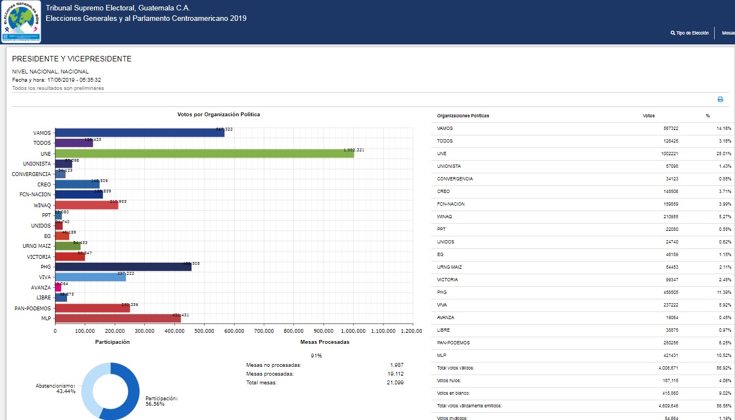
Task: Click the PAN-PODEMOS row in the table
Action: pyautogui.click(x=582, y=343)
